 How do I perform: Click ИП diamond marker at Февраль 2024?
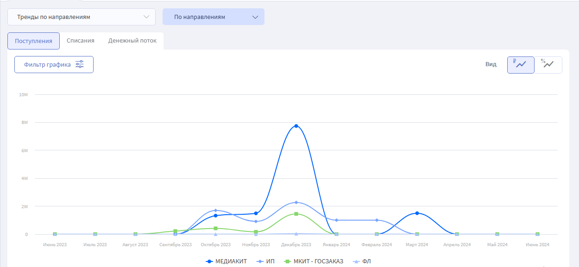tap(377, 220)
